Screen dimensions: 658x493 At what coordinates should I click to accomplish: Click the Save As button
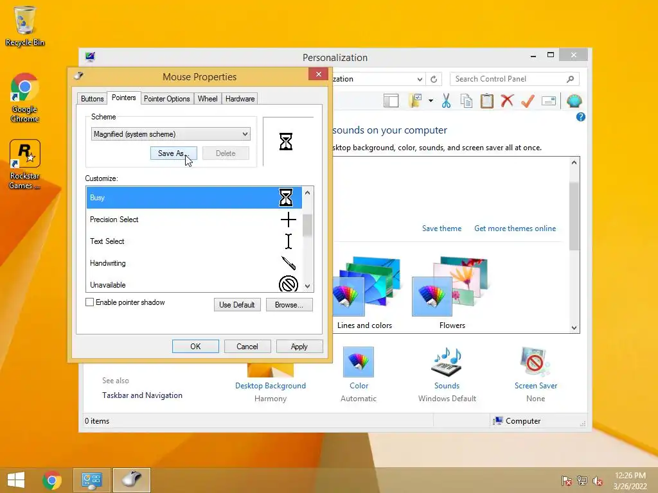[x=173, y=153]
